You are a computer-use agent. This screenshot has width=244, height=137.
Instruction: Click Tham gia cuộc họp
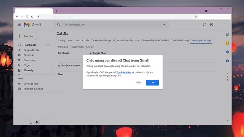tap(33, 89)
